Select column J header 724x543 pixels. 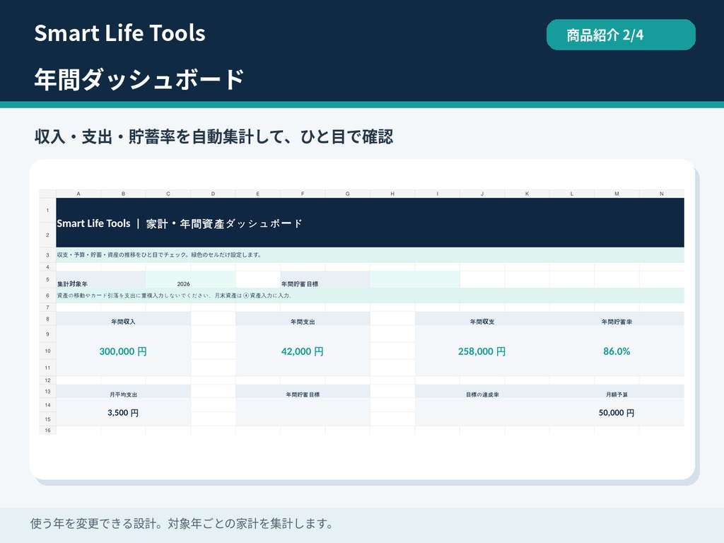[482, 194]
